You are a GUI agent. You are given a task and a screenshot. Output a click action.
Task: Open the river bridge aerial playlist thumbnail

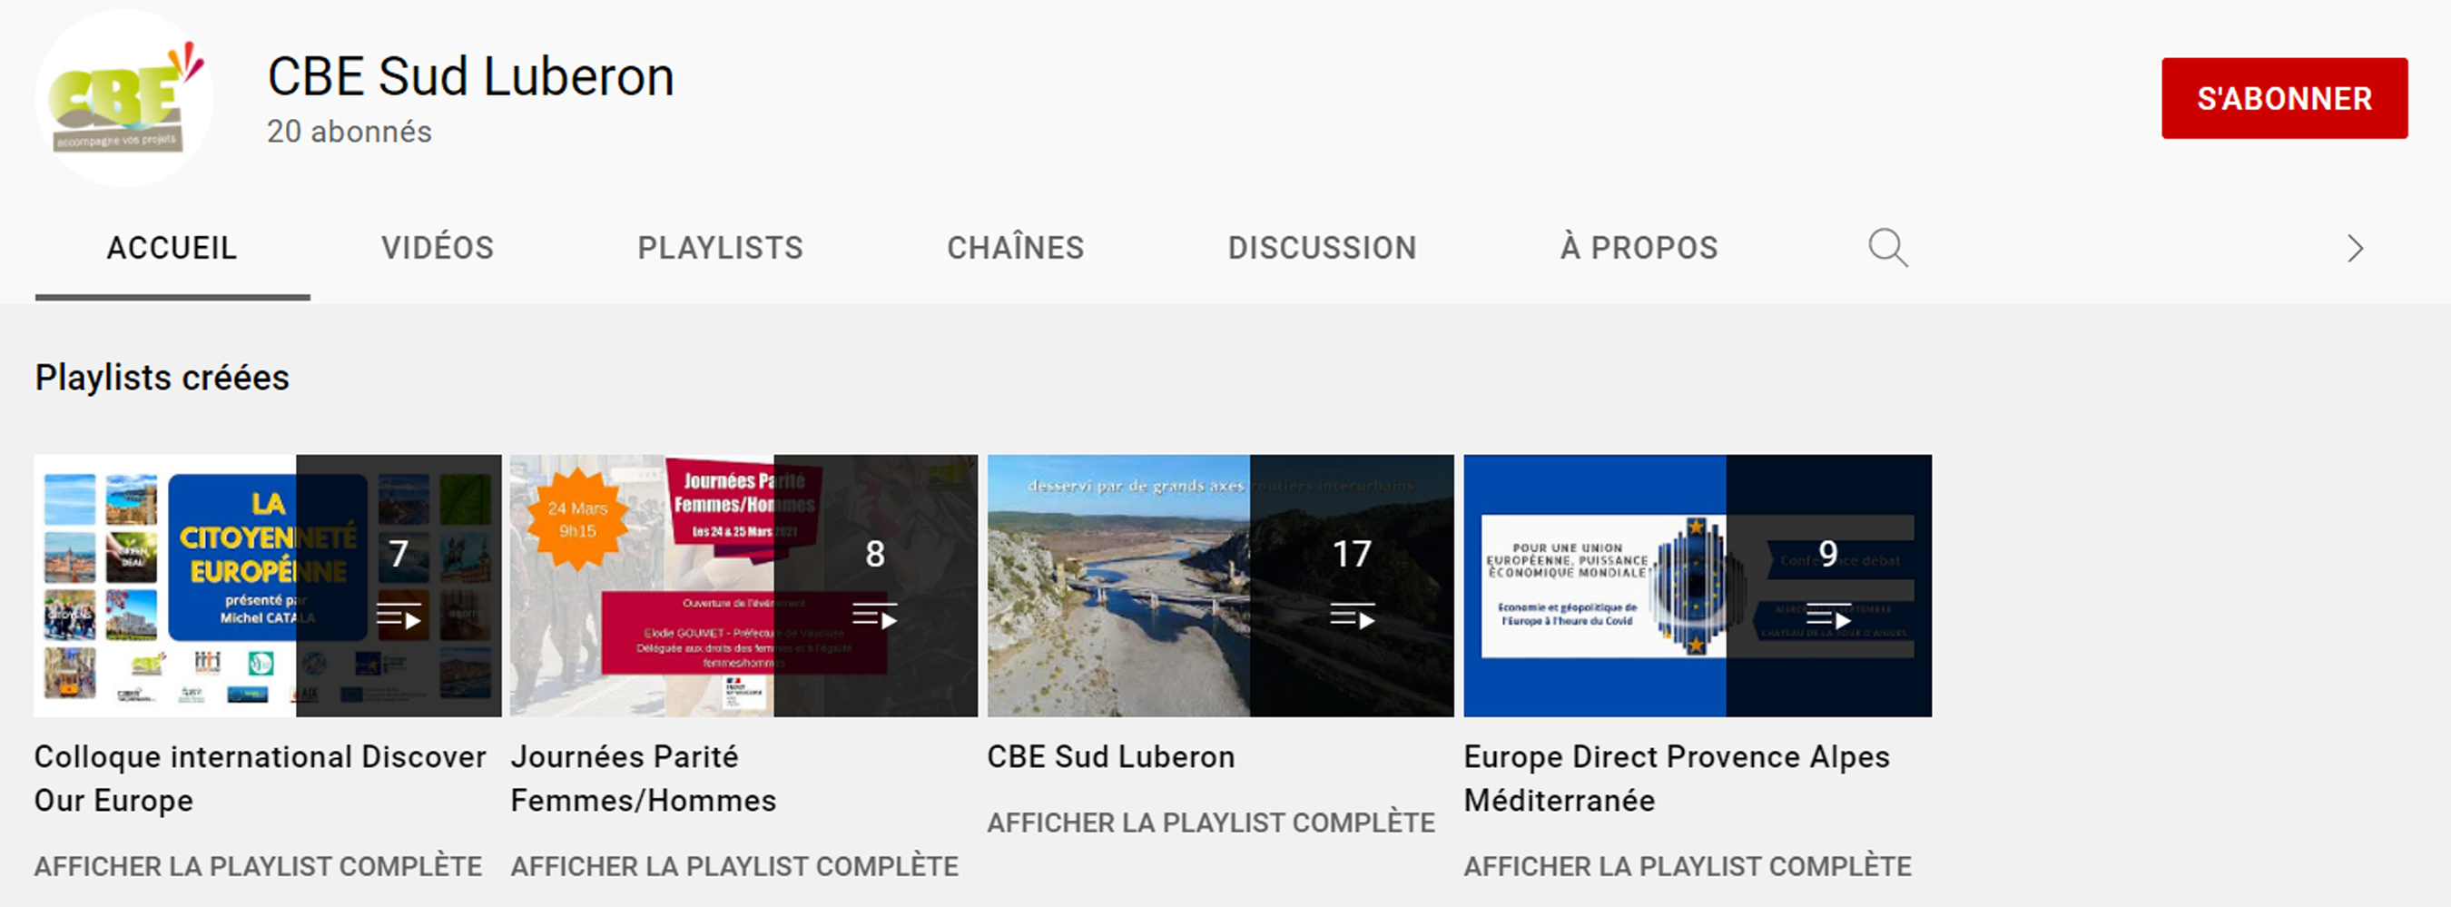1221,586
